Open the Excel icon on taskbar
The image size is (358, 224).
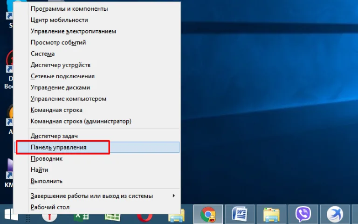point(81,217)
